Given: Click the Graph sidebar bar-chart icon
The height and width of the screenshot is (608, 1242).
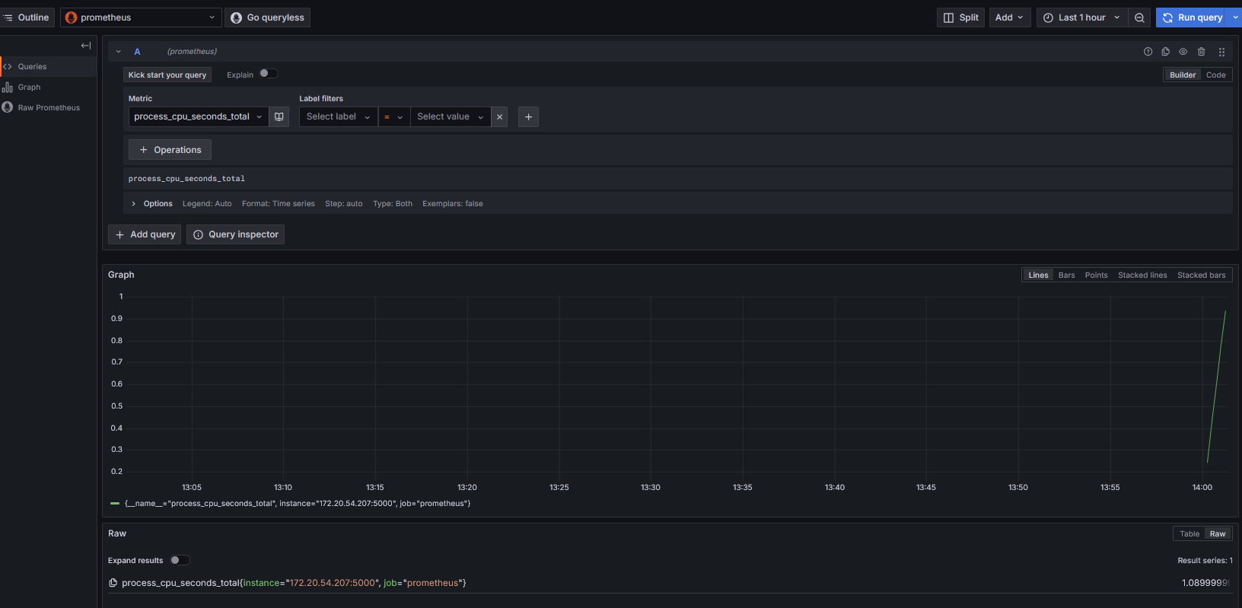Looking at the screenshot, I should (x=7, y=88).
